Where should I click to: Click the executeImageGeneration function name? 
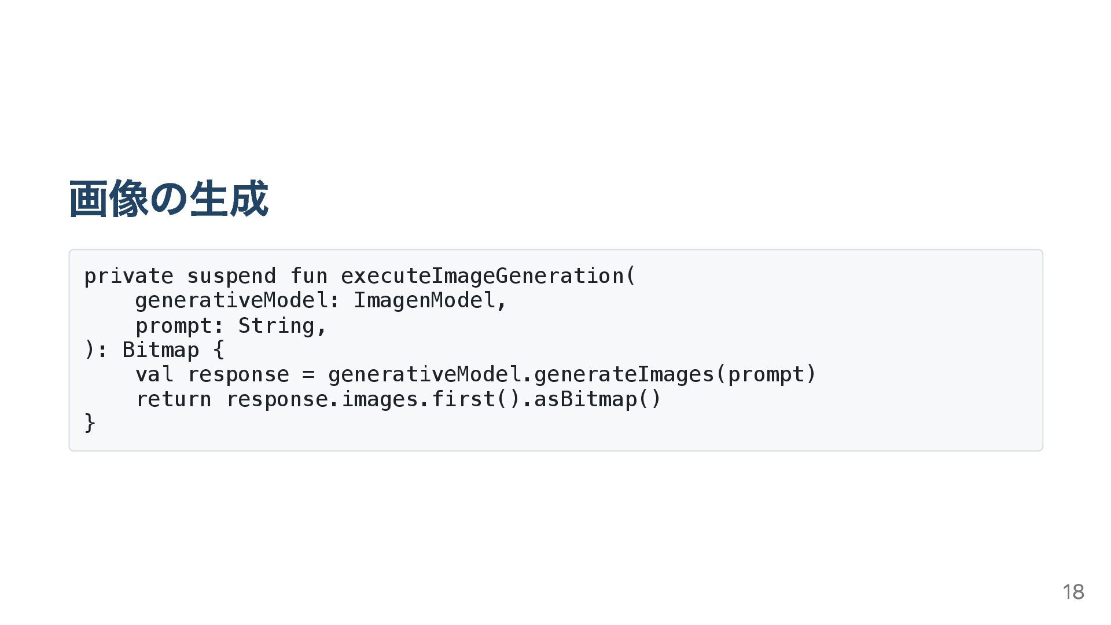point(482,276)
